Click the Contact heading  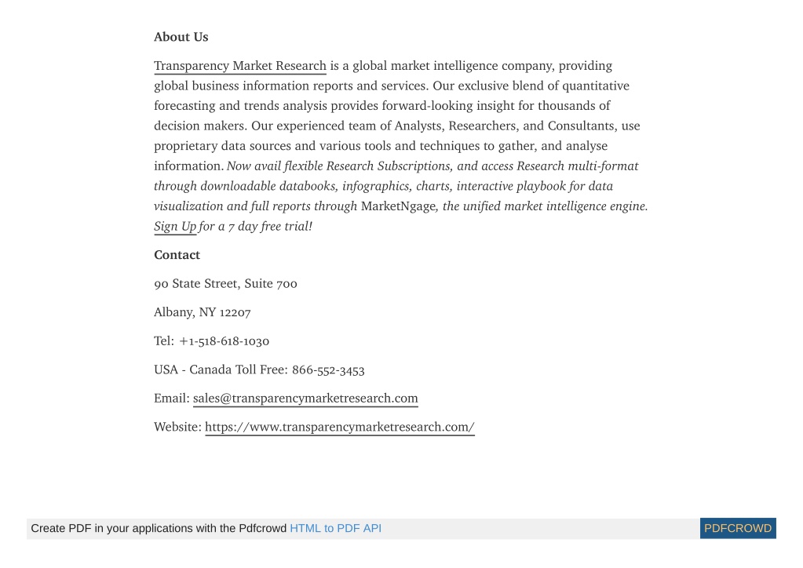(177, 255)
